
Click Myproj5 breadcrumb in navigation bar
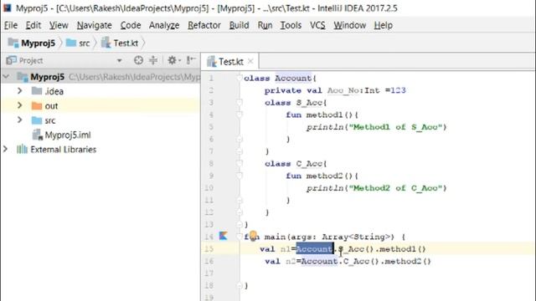click(32, 43)
